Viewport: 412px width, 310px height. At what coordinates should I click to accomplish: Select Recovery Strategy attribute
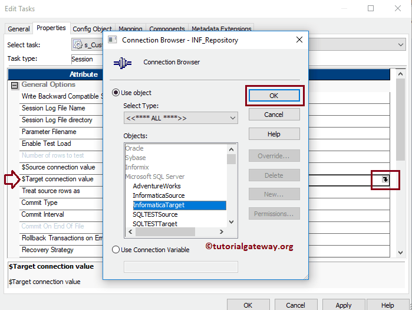pyautogui.click(x=61, y=250)
